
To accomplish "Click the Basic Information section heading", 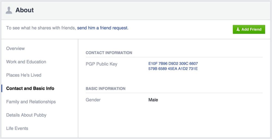I will point(106,89).
